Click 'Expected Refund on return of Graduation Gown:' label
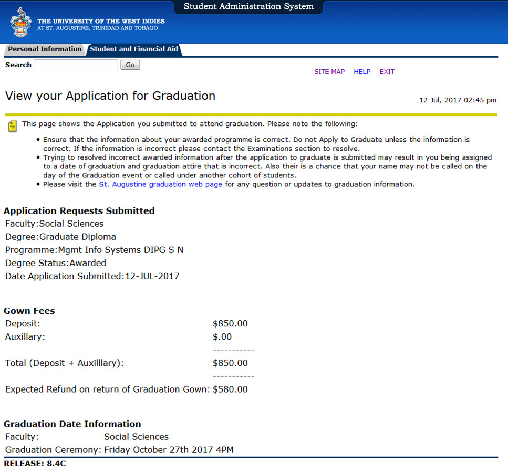This screenshot has height=474, width=508. point(108,389)
